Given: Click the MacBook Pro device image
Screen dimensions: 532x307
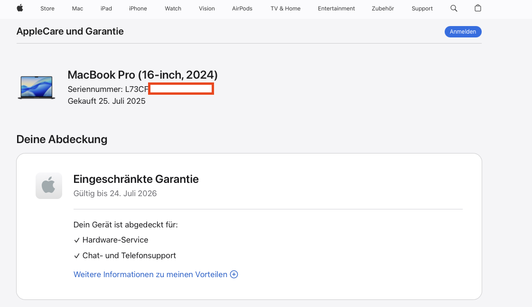Looking at the screenshot, I should pyautogui.click(x=37, y=87).
